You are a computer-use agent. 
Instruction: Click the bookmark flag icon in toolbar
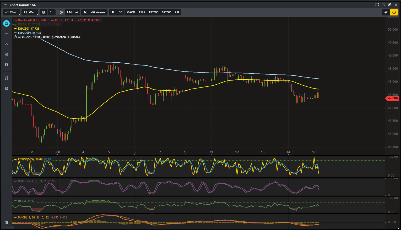click(113, 12)
